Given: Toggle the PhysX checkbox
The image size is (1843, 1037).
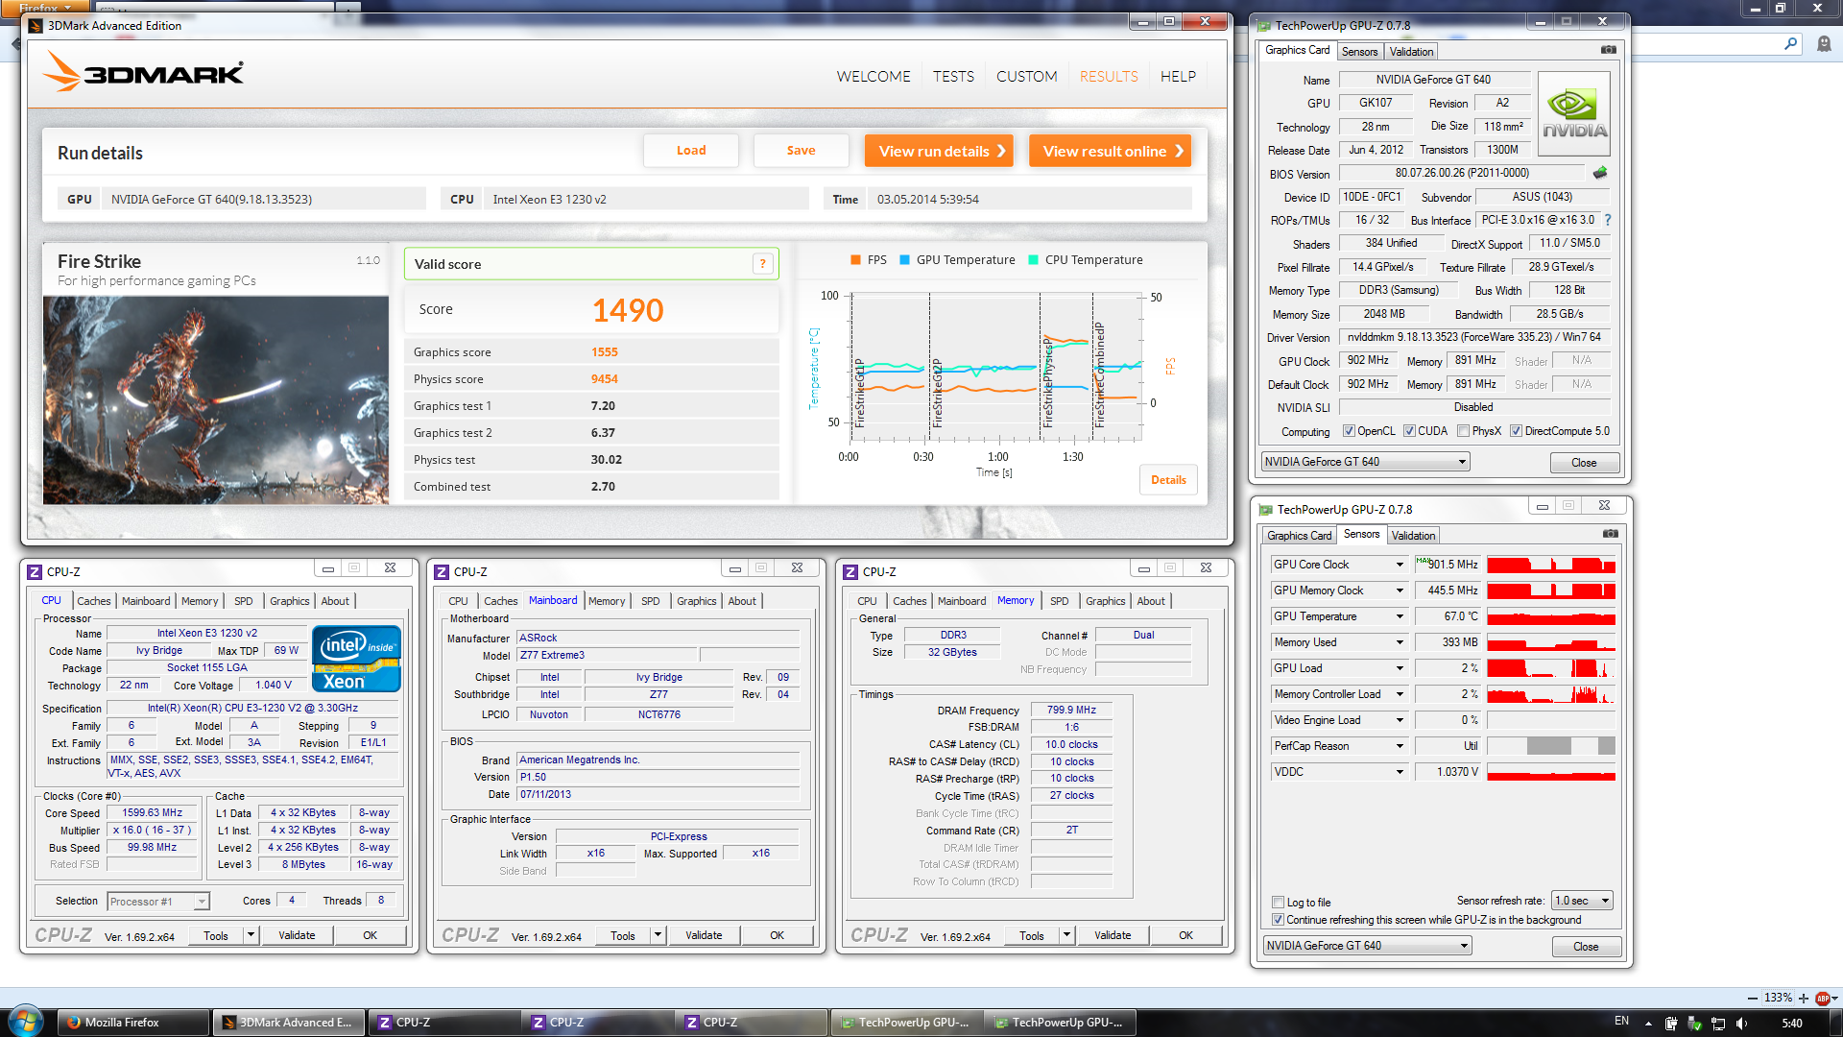Looking at the screenshot, I should click(1463, 431).
